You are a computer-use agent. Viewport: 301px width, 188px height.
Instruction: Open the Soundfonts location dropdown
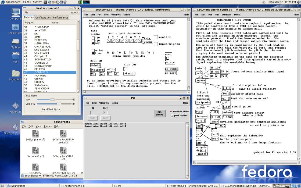[31, 176]
